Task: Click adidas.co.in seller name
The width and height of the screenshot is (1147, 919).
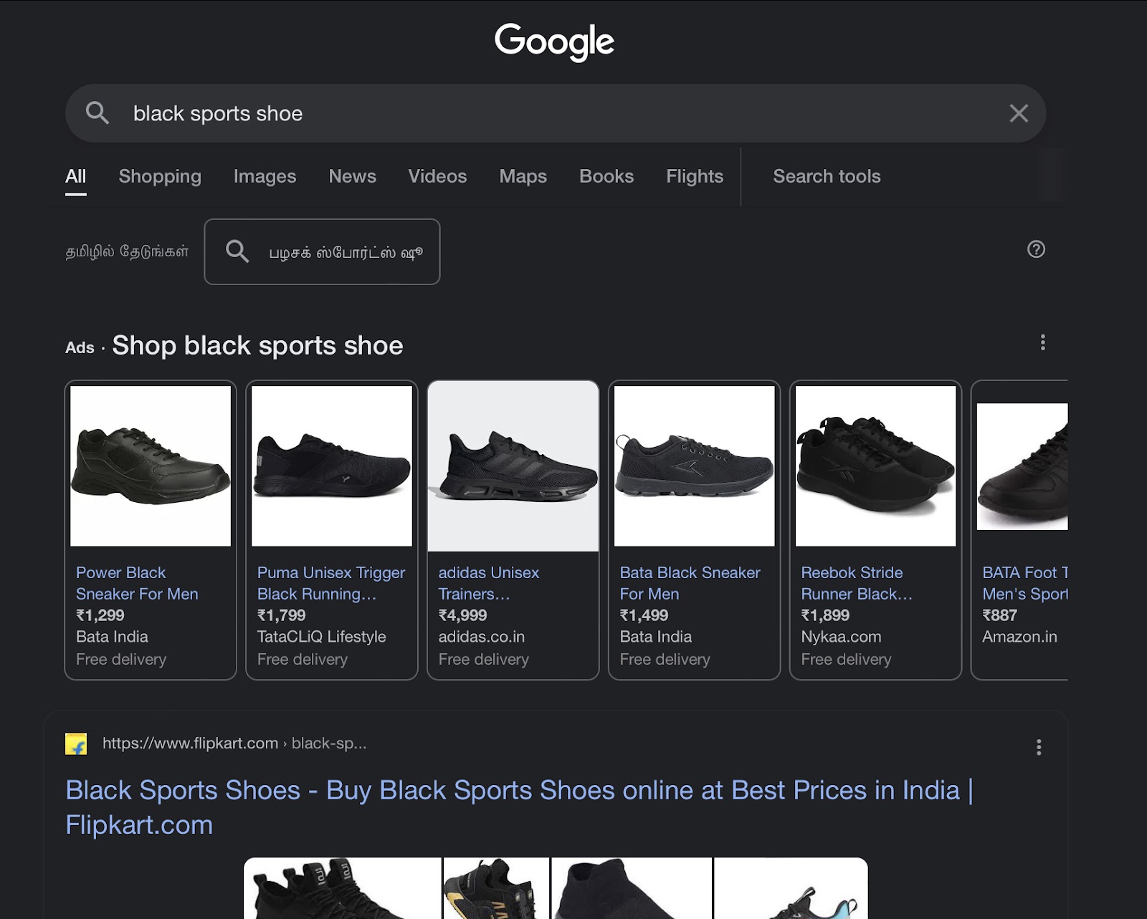Action: click(482, 637)
